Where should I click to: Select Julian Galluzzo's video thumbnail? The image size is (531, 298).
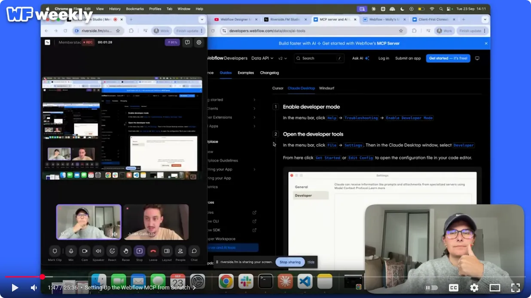[x=156, y=222]
